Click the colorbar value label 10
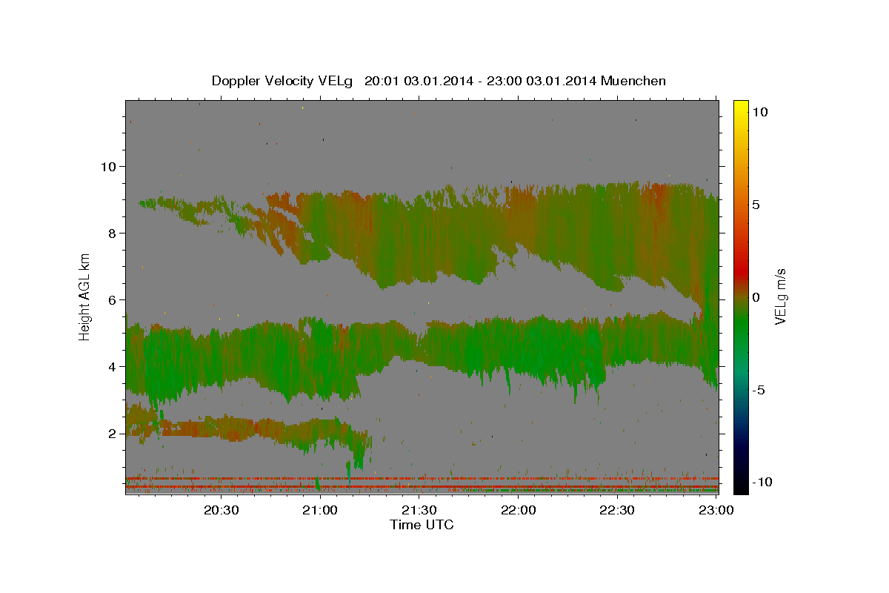Screen dimensions: 889x593 (760, 112)
